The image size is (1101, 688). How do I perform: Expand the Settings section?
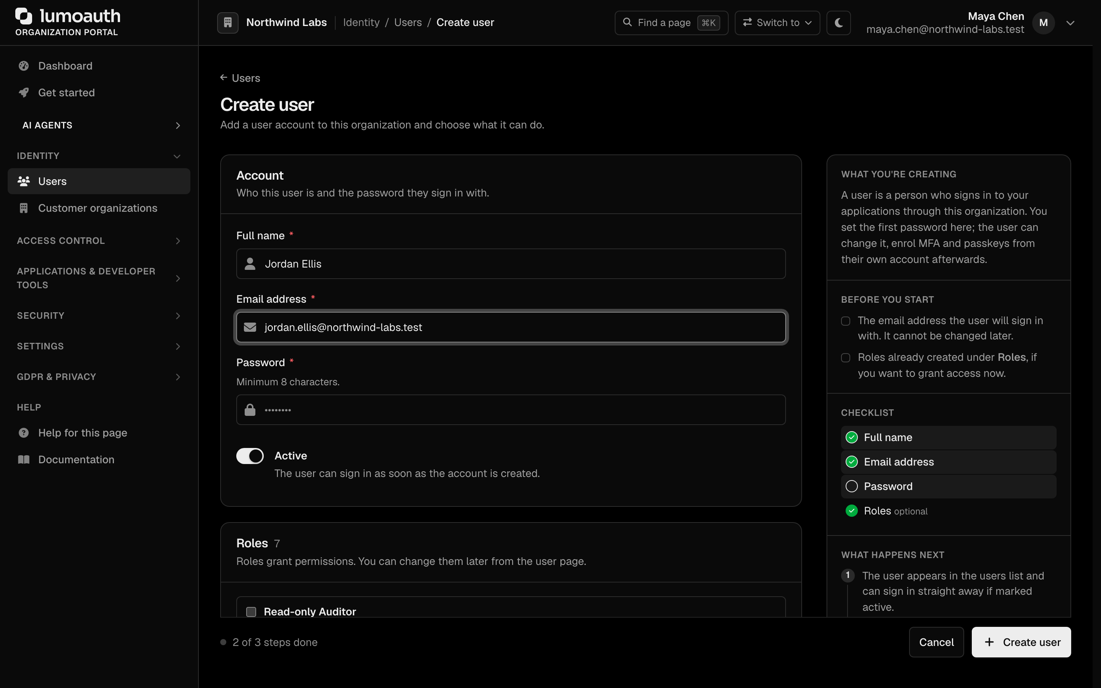coord(99,346)
